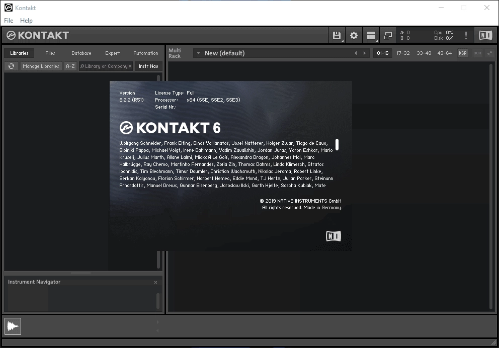Click the Manage Libraries button

[41, 66]
